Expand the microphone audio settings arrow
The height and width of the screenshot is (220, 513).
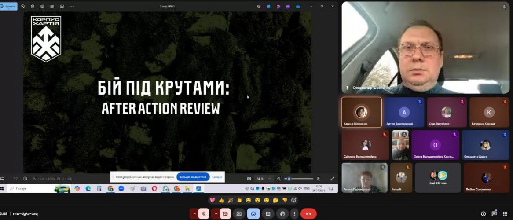194,214
